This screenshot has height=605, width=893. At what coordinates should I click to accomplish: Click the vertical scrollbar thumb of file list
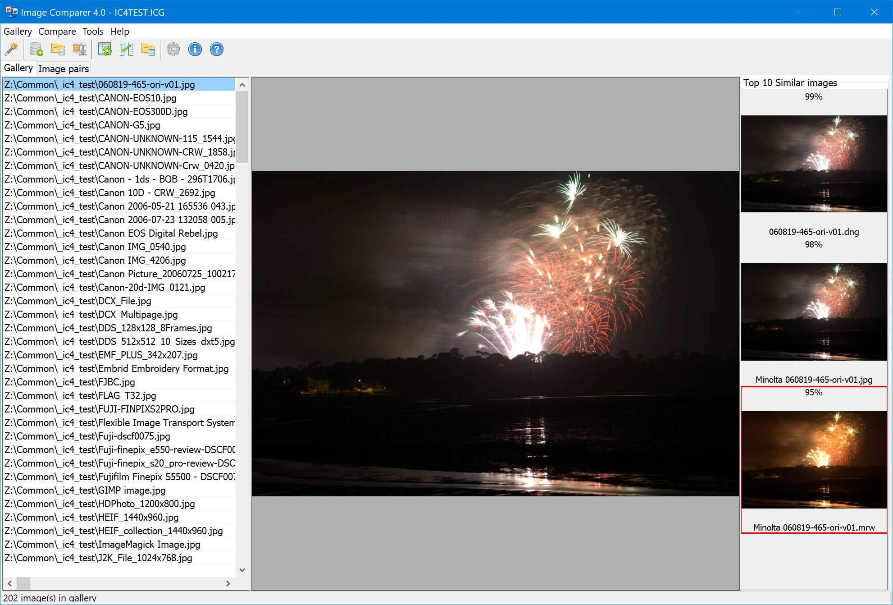[242, 127]
